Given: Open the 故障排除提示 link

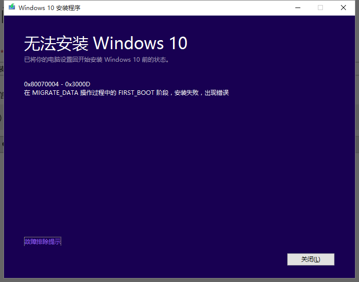Looking at the screenshot, I should [43, 241].
